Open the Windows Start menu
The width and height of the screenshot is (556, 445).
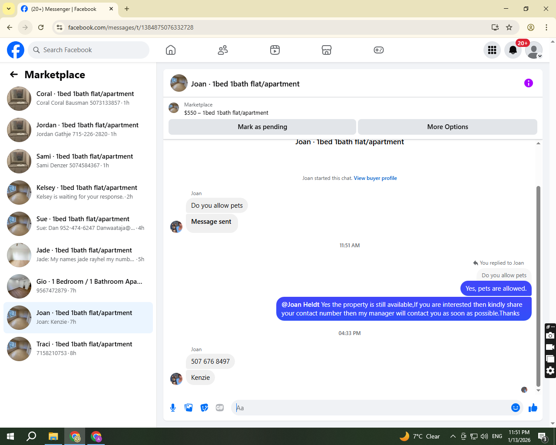pos(10,436)
